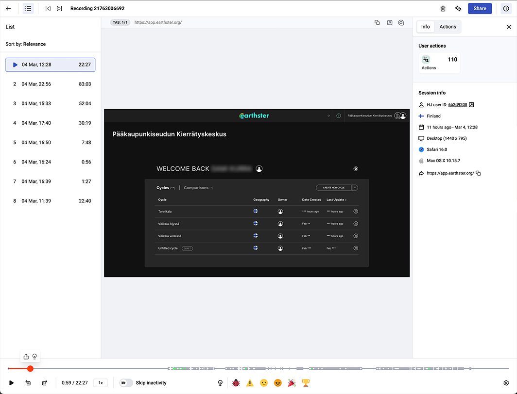Click the lightbulb highlight icon beside emoji tags
Screen dimensions: 517x394
220,383
